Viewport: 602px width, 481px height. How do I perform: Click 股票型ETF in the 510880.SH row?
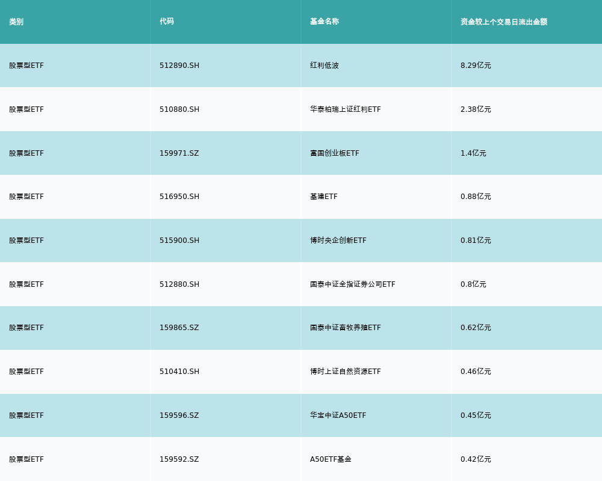[x=26, y=109]
